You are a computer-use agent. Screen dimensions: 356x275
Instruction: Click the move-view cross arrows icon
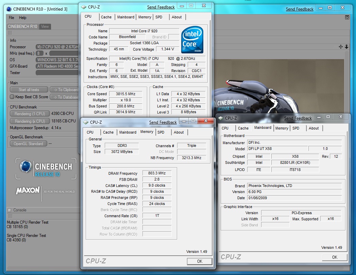click(x=341, y=47)
